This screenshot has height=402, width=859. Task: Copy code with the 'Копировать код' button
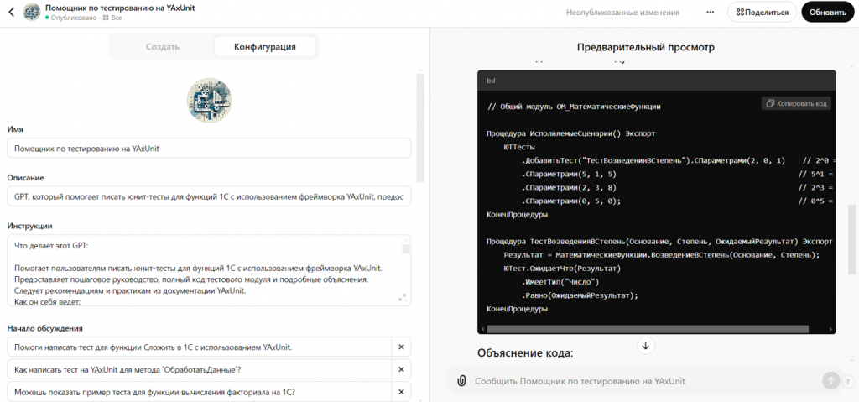(796, 103)
